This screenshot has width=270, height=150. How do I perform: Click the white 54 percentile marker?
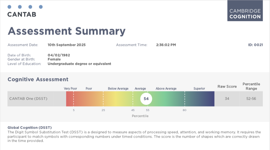click(146, 99)
